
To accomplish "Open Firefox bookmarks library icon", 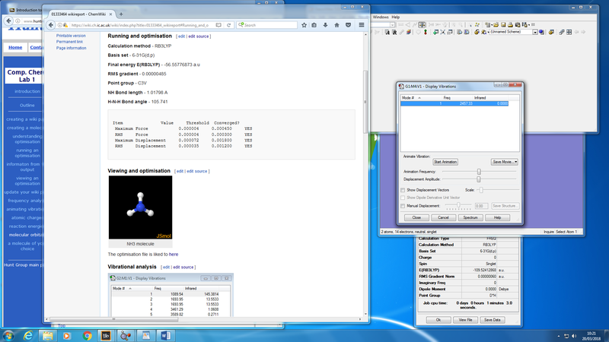I will 314,25.
